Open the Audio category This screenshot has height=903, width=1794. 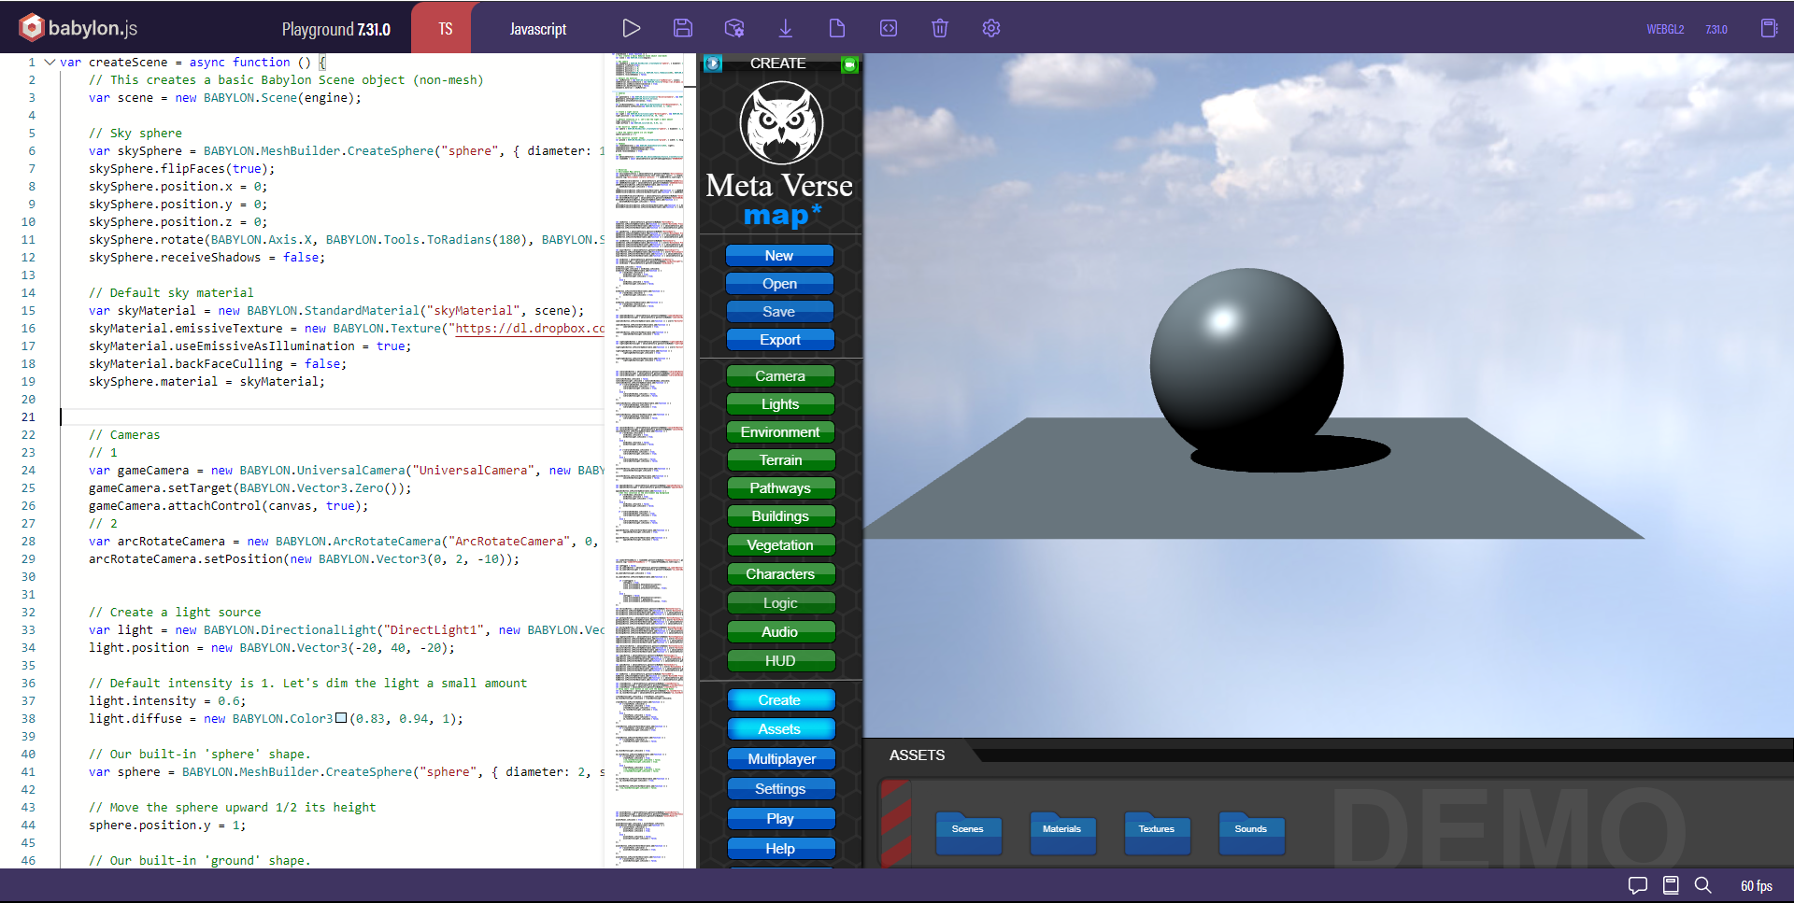780,632
